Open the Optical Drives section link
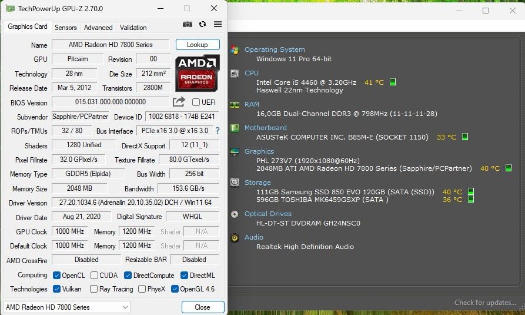The image size is (525, 315). pos(268,214)
